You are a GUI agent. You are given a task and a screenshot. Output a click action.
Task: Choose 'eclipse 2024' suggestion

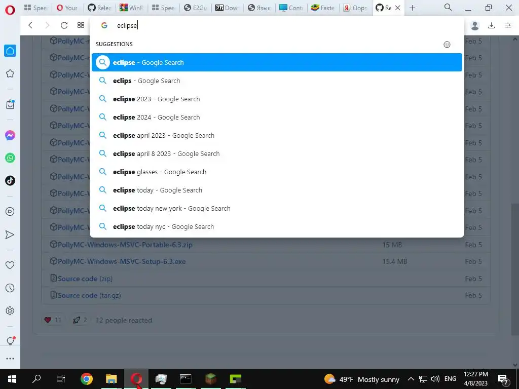click(277, 117)
